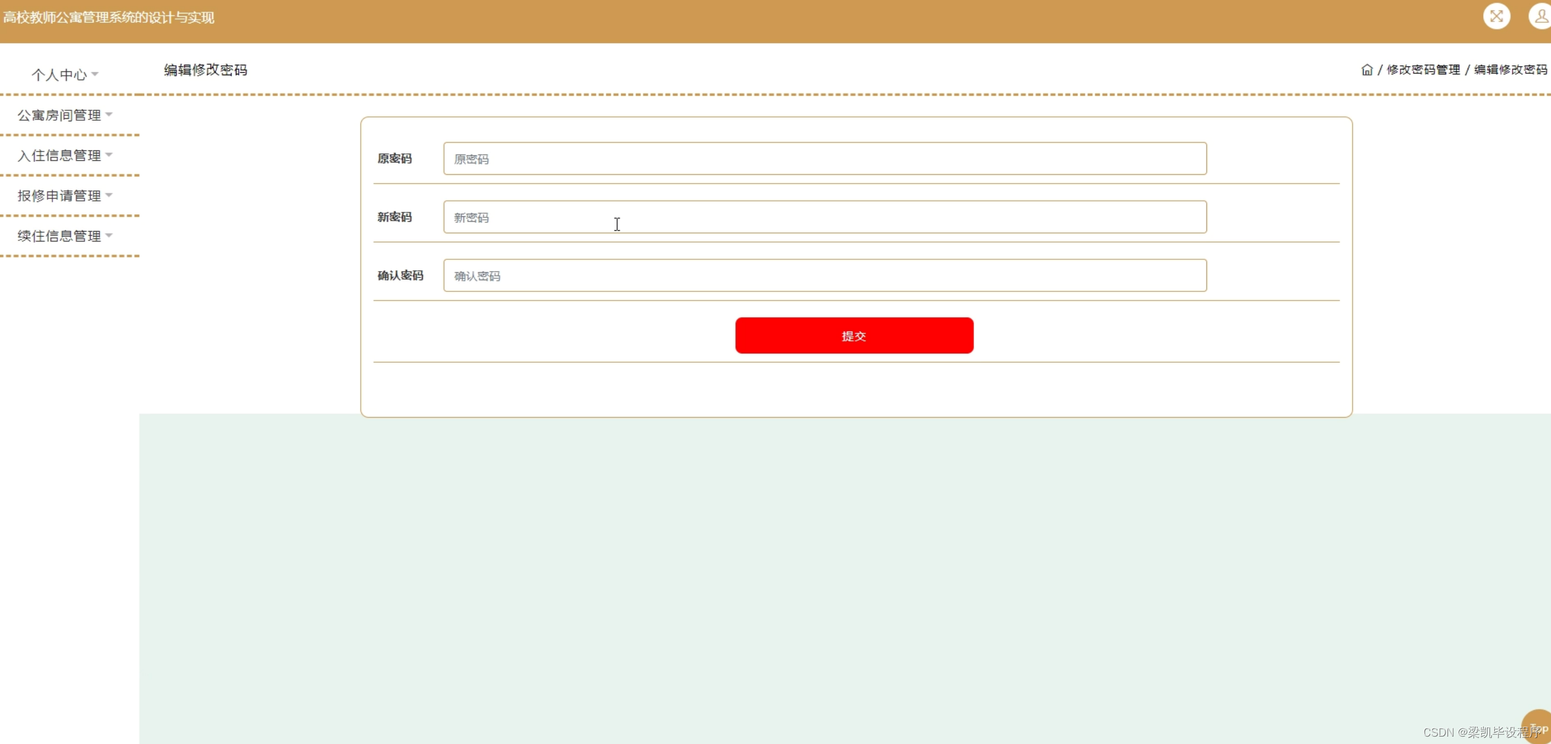Expand arrow beside 公寓房间管理
The width and height of the screenshot is (1551, 744).
point(109,115)
